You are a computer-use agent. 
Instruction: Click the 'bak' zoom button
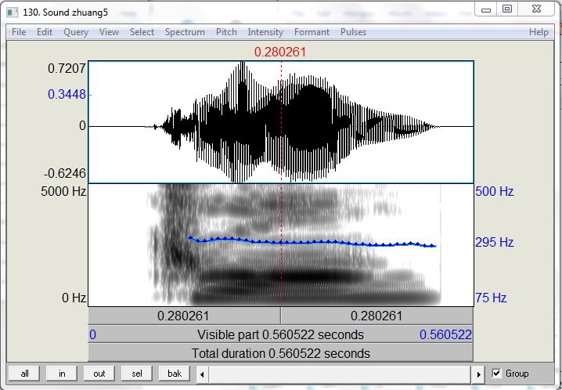(x=175, y=374)
